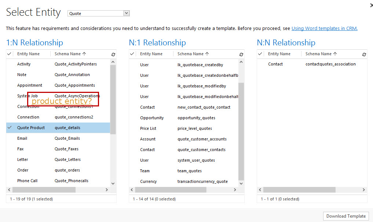Click the up scroll arrow in N:1 list

coord(241,61)
